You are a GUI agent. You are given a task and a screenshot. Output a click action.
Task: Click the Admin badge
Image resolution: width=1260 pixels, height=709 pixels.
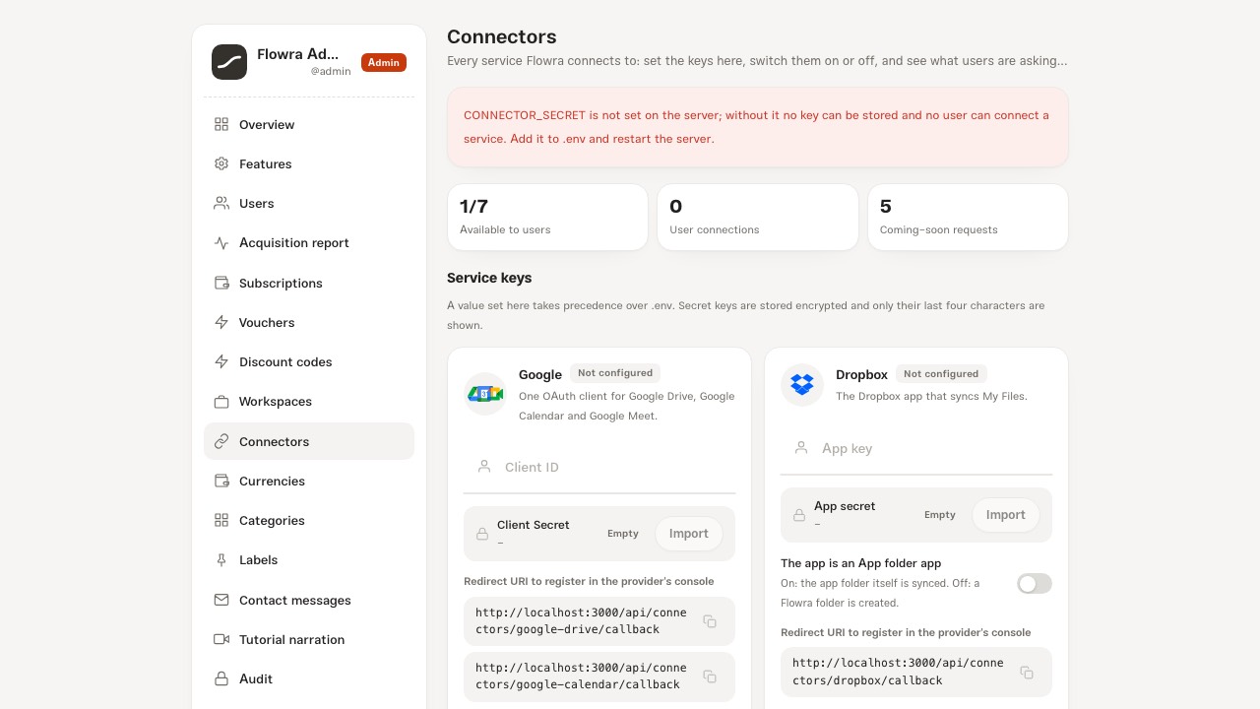click(x=384, y=62)
